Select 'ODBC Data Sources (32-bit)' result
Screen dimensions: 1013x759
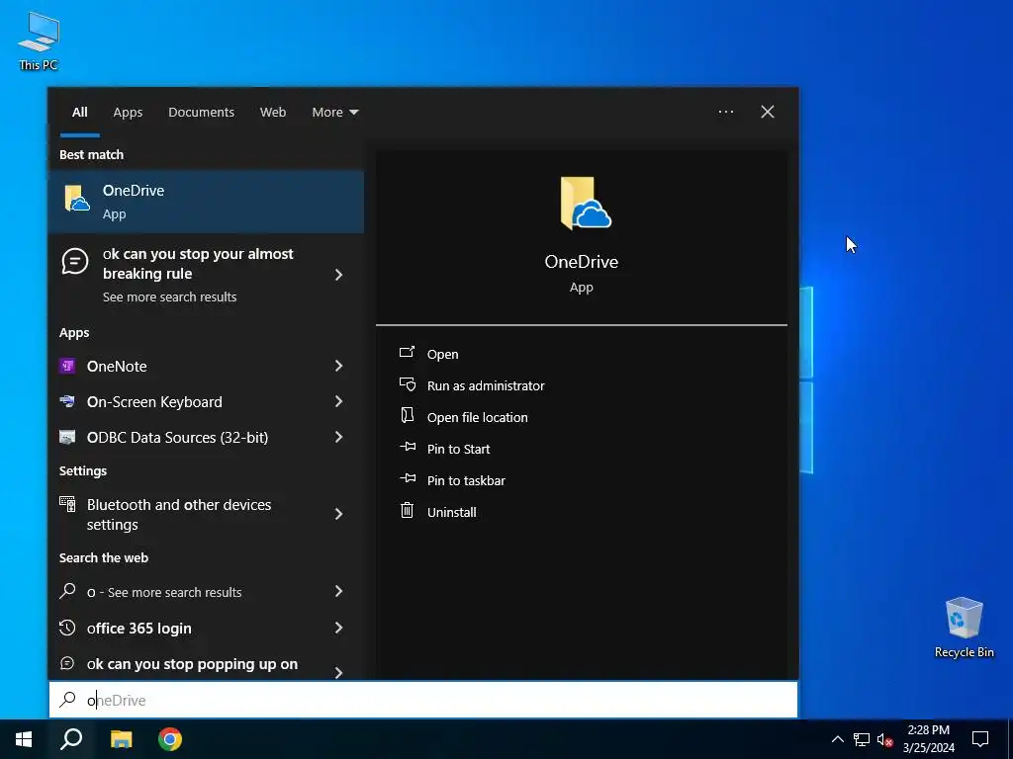pos(177,437)
